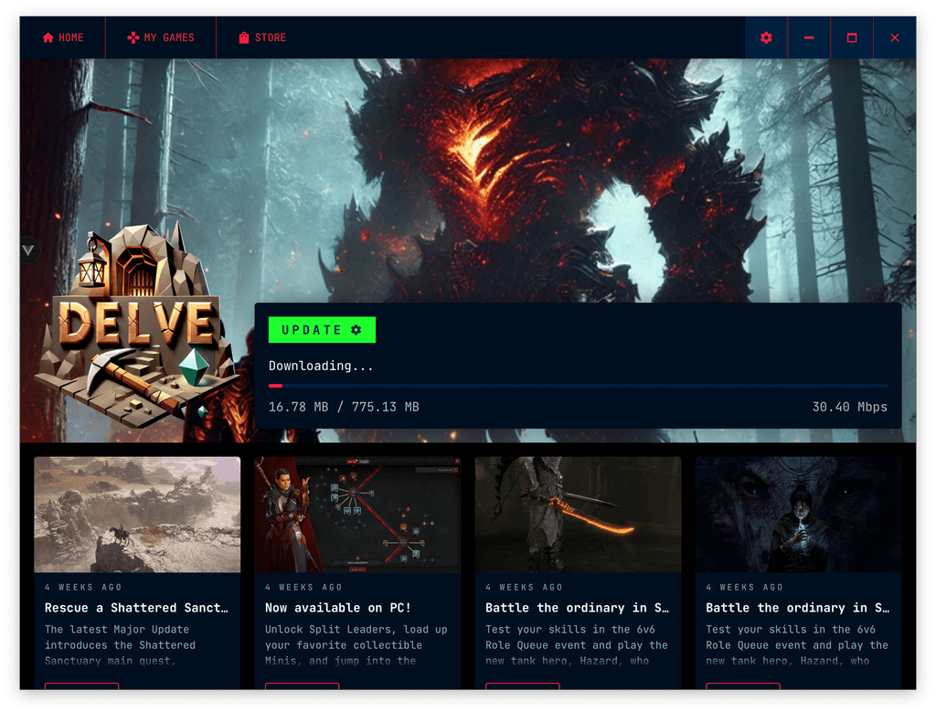Click the skill tree screenshot thumbnail
Image resolution: width=936 pixels, height=713 pixels.
click(x=357, y=515)
